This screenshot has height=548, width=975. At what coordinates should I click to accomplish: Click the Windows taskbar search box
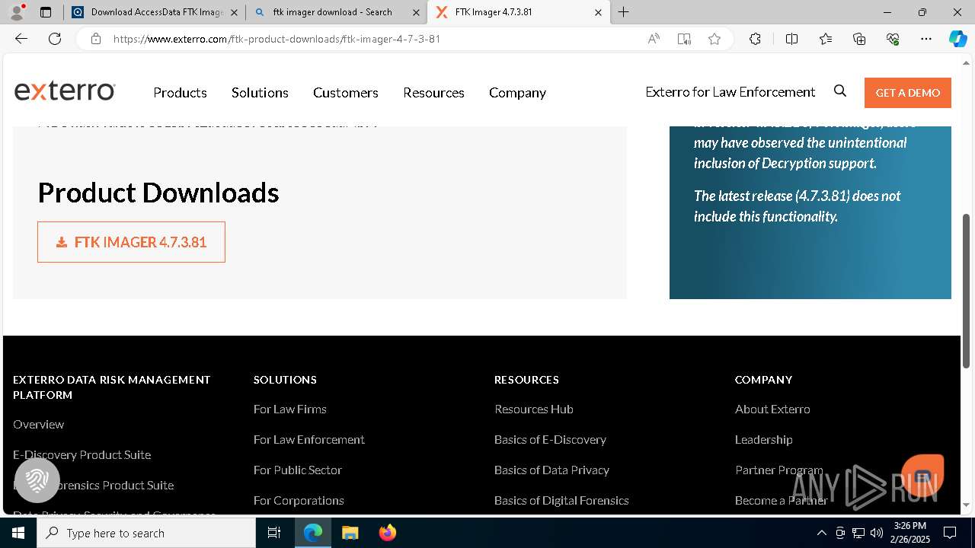pyautogui.click(x=146, y=533)
